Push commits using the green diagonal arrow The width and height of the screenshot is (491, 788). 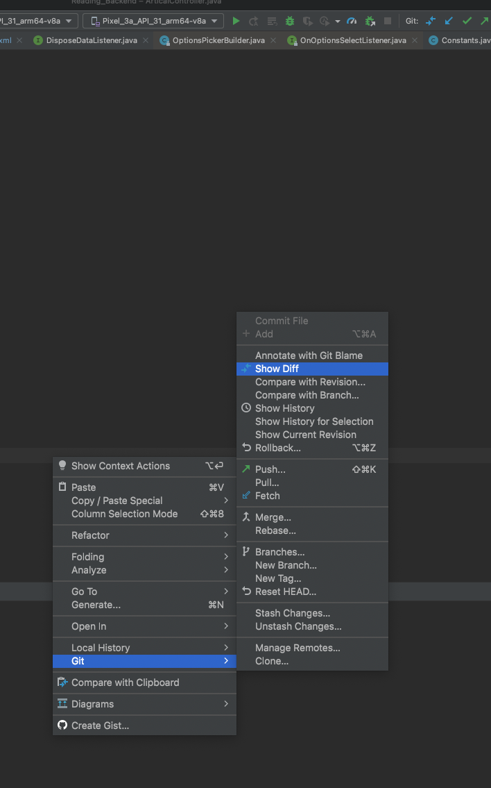pyautogui.click(x=483, y=21)
